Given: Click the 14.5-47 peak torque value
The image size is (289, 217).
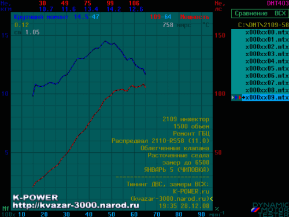Looking at the screenshot, I should (x=87, y=17).
